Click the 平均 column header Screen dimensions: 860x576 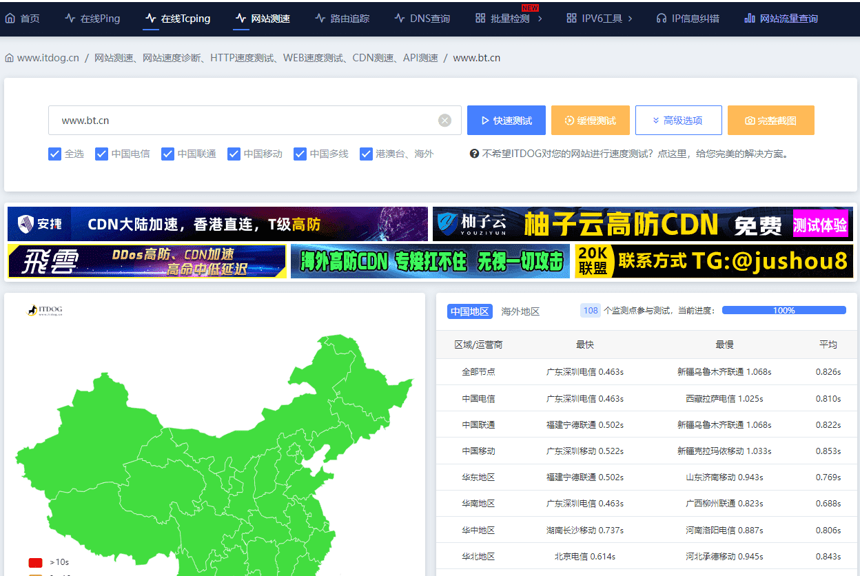tap(828, 344)
